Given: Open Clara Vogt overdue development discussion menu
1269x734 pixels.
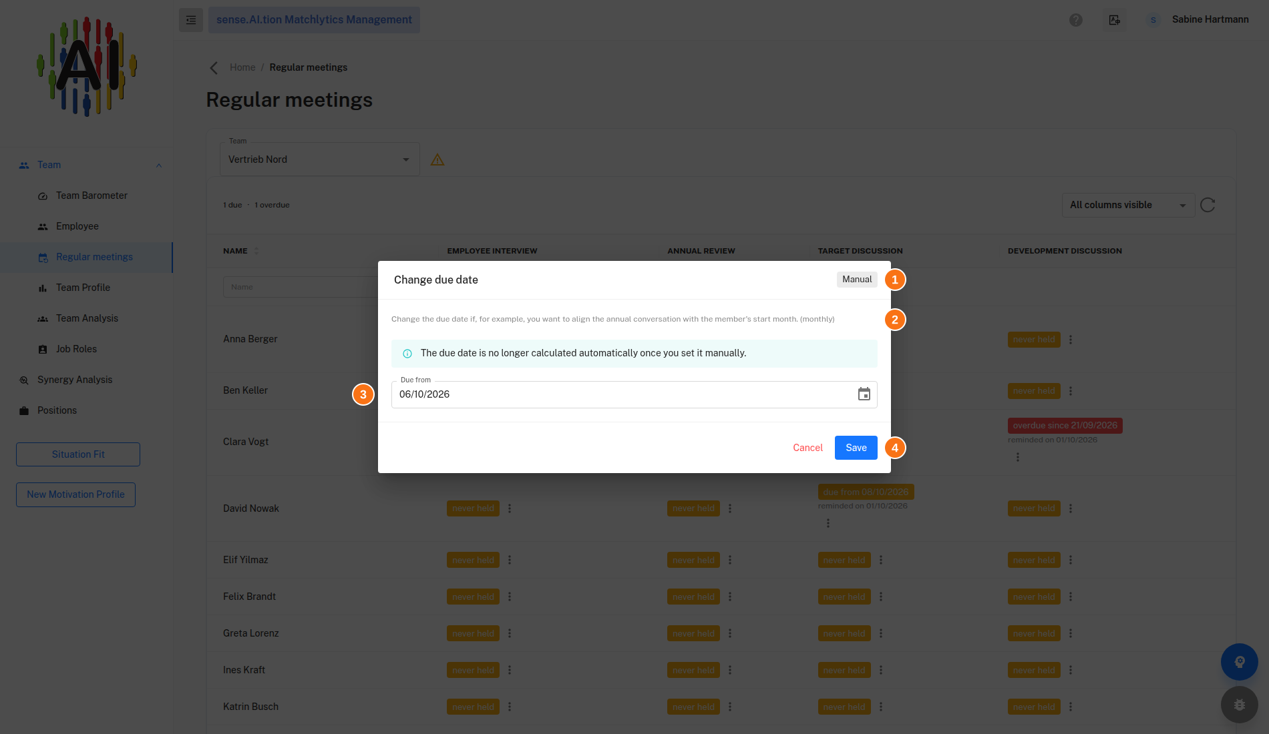Looking at the screenshot, I should point(1018,457).
